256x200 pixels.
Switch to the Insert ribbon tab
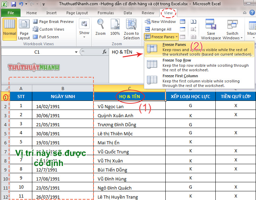click(x=51, y=13)
